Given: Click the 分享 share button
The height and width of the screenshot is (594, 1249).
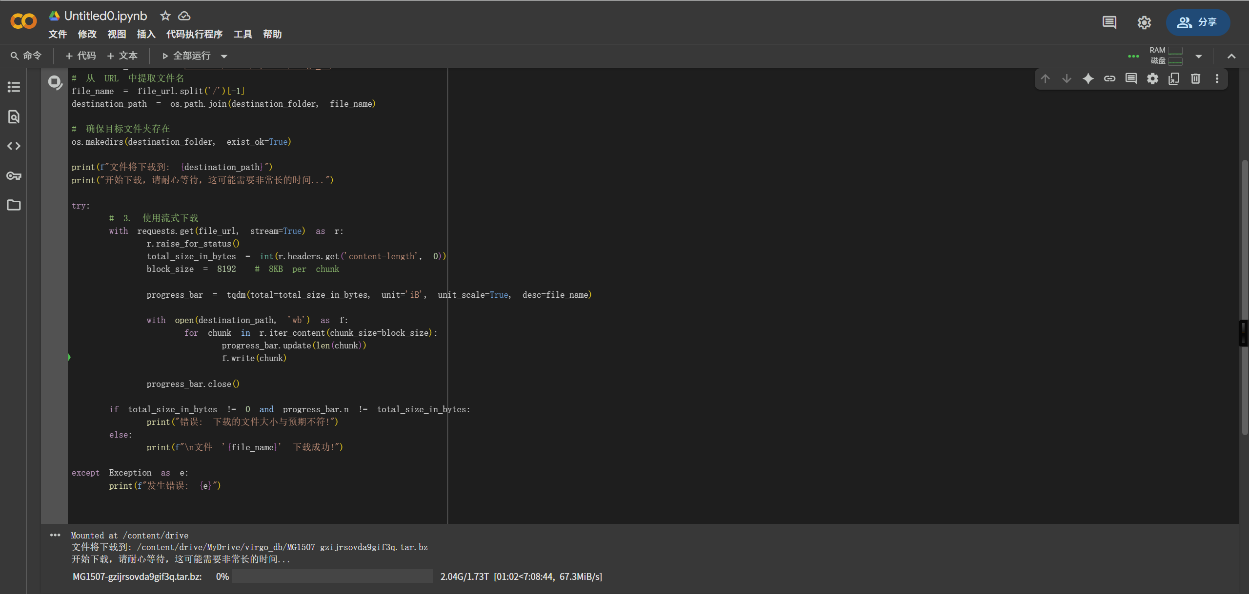Looking at the screenshot, I should coord(1198,22).
